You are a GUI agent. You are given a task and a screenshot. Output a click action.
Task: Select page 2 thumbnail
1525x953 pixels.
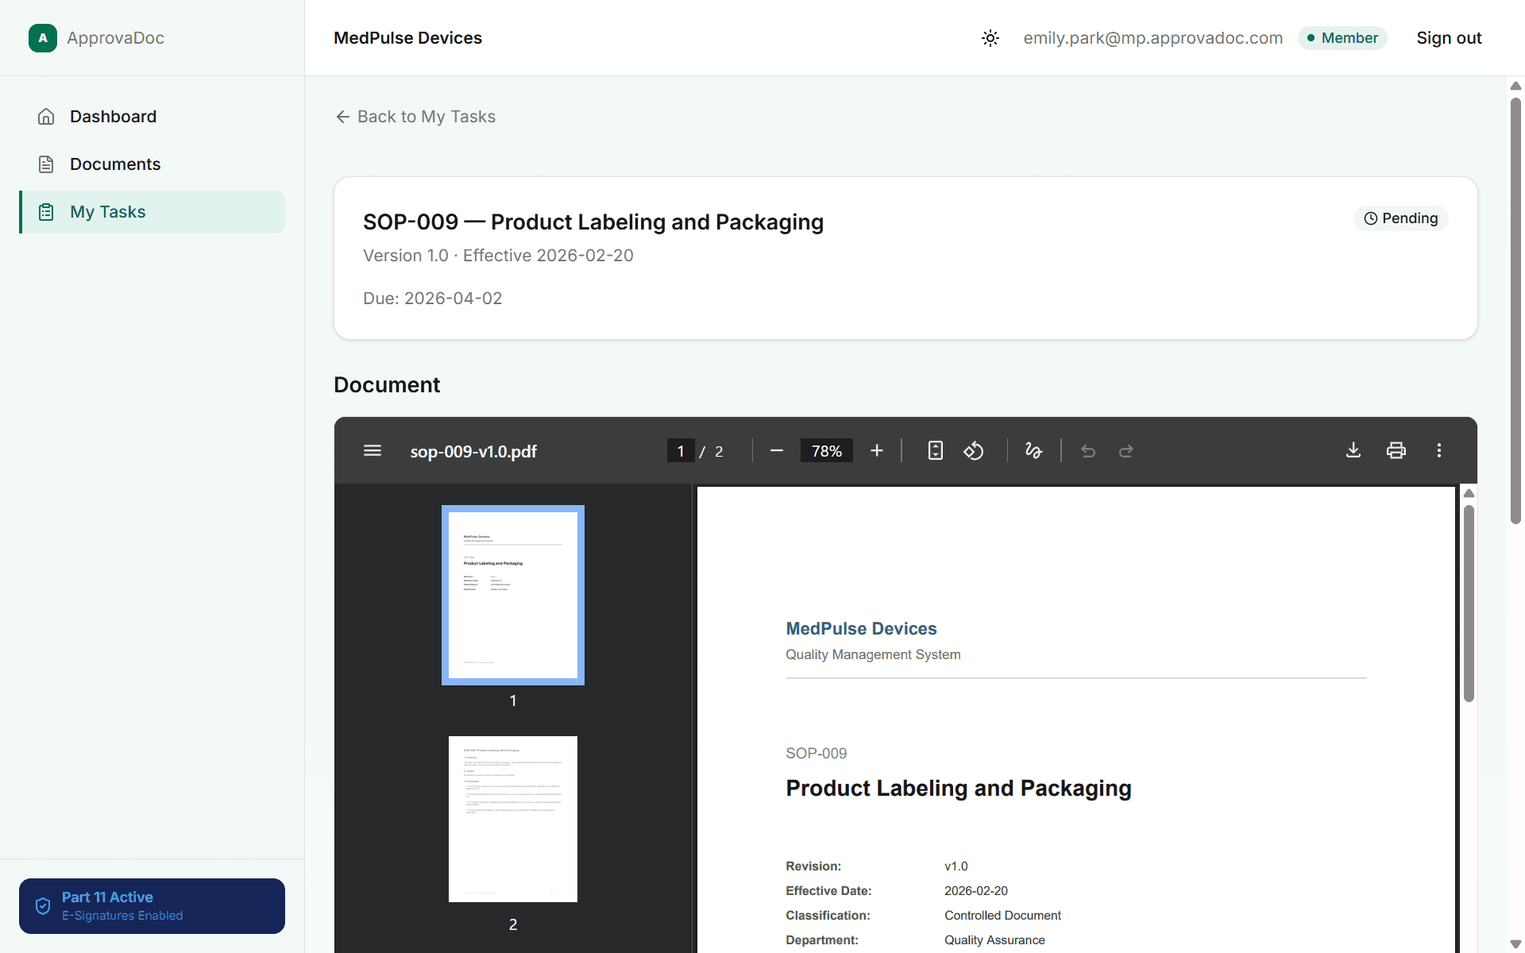click(512, 819)
